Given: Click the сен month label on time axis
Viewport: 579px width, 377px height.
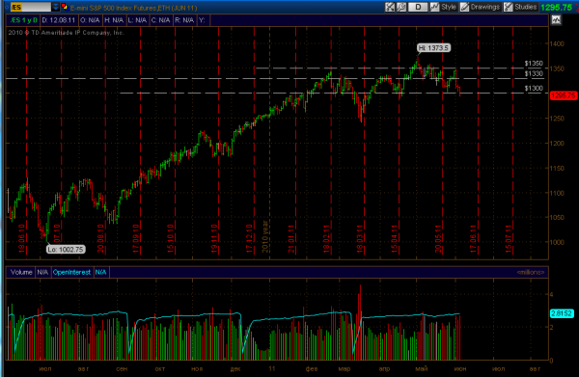Looking at the screenshot, I should point(122,369).
